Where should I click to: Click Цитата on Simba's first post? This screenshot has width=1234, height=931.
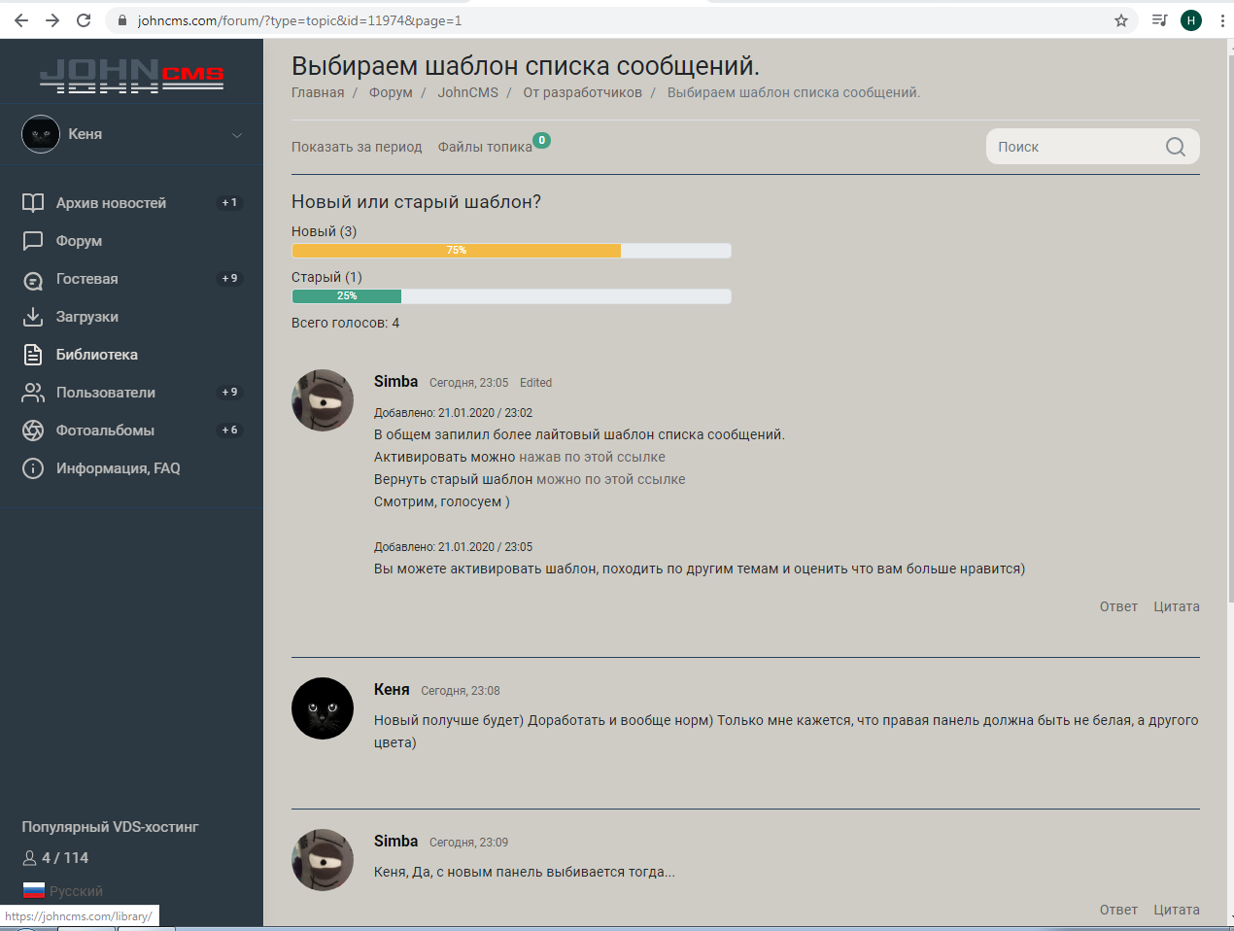(x=1176, y=606)
